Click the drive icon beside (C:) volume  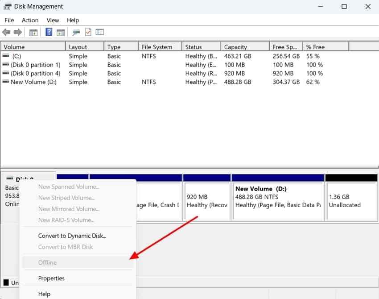pyautogui.click(x=6, y=56)
